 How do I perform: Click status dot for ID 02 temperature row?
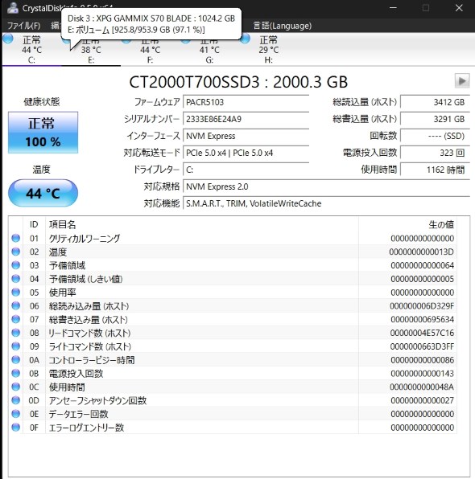click(x=15, y=252)
